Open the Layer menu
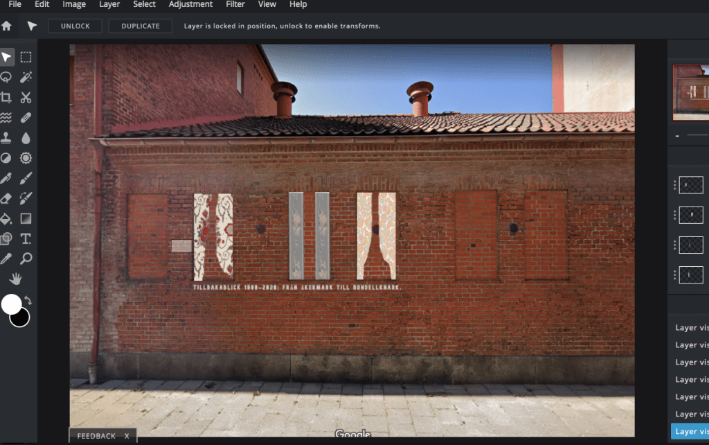This screenshot has width=709, height=445. pyautogui.click(x=109, y=5)
